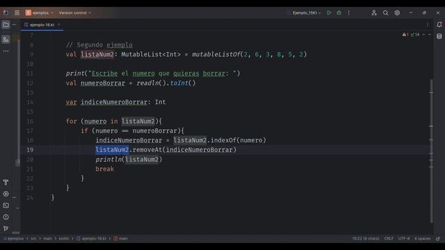Click the highlighted listaNum2 on line 19
Viewport: 445px width, 250px height.
coord(112,150)
